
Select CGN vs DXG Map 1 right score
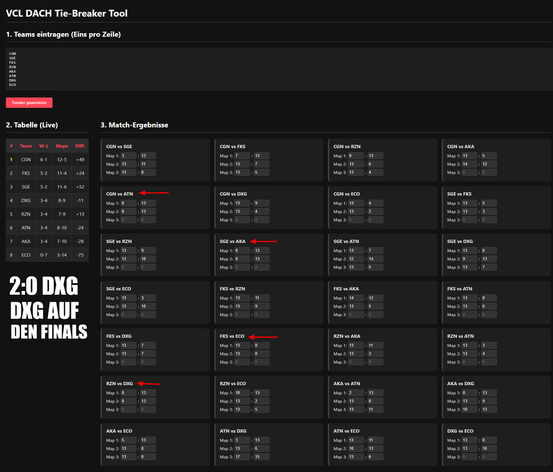point(262,203)
